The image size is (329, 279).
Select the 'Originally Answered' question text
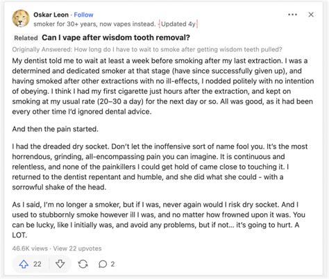(x=147, y=49)
